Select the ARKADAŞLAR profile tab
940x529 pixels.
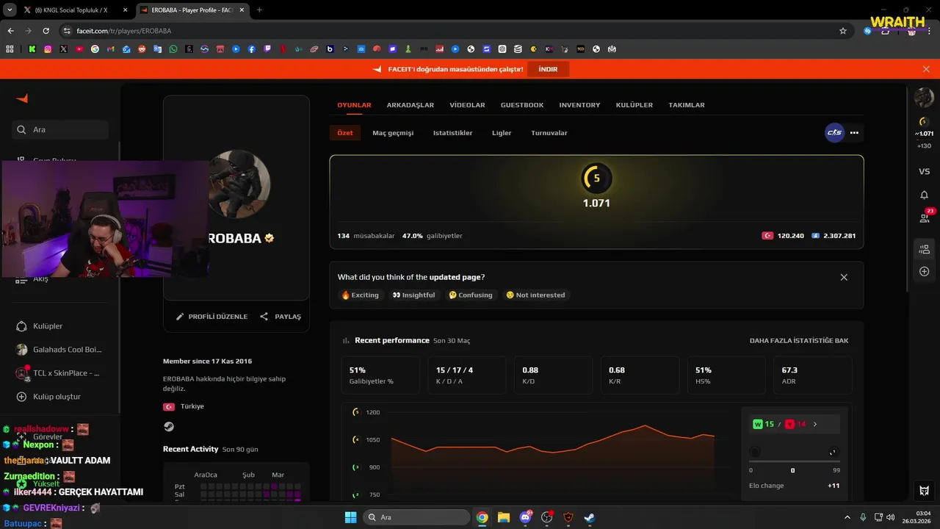pyautogui.click(x=411, y=105)
